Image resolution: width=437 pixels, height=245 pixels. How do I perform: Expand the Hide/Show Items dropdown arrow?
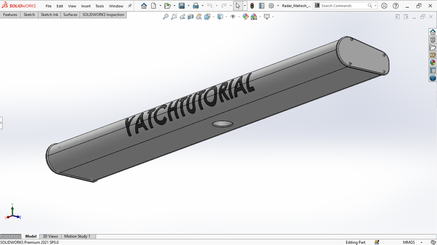239,17
